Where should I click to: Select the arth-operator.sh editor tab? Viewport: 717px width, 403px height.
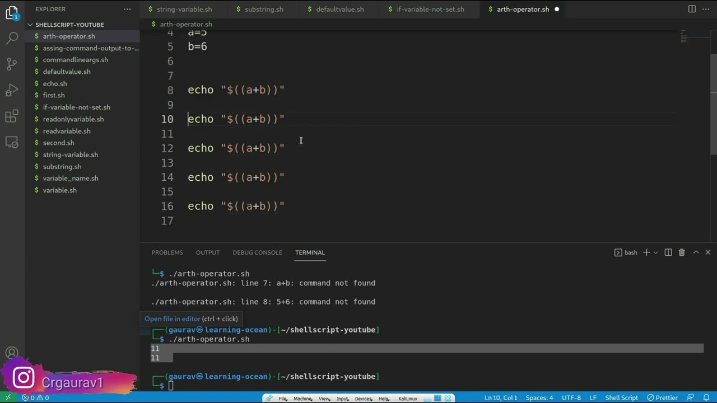point(523,9)
